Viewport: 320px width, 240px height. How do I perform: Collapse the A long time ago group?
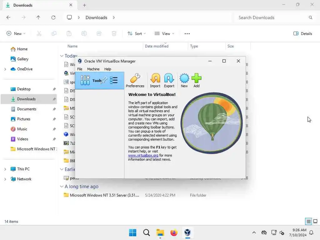[62, 186]
